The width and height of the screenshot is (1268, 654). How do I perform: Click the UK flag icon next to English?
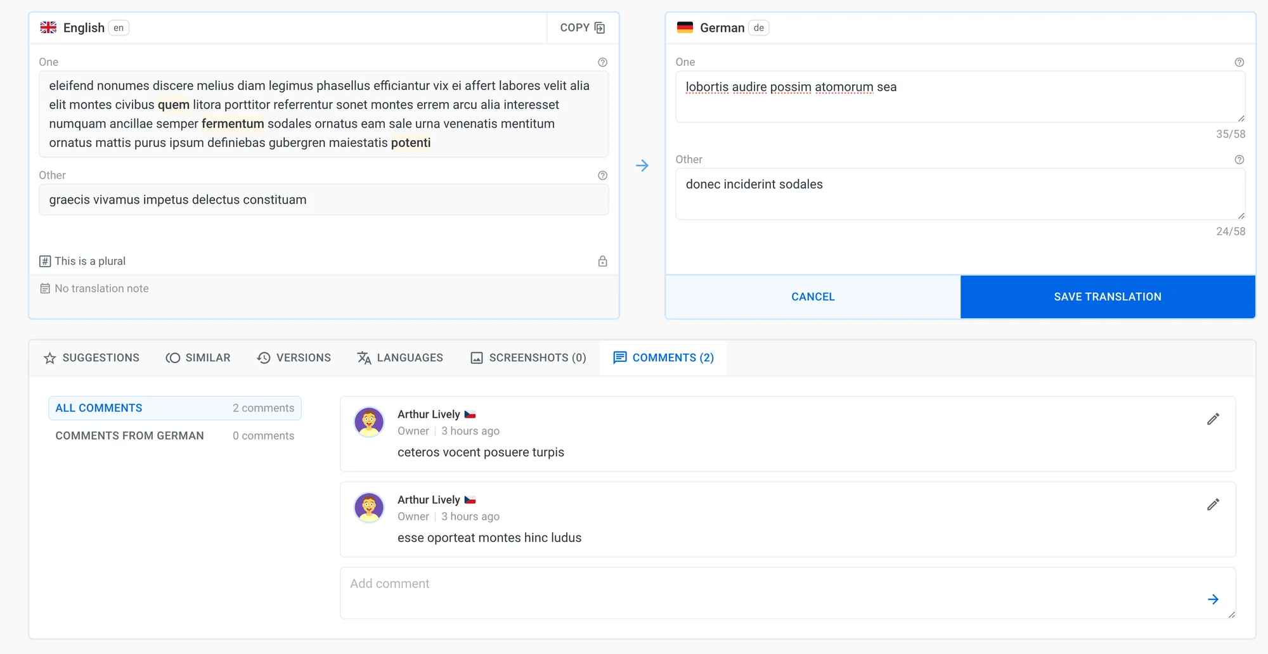(x=48, y=27)
